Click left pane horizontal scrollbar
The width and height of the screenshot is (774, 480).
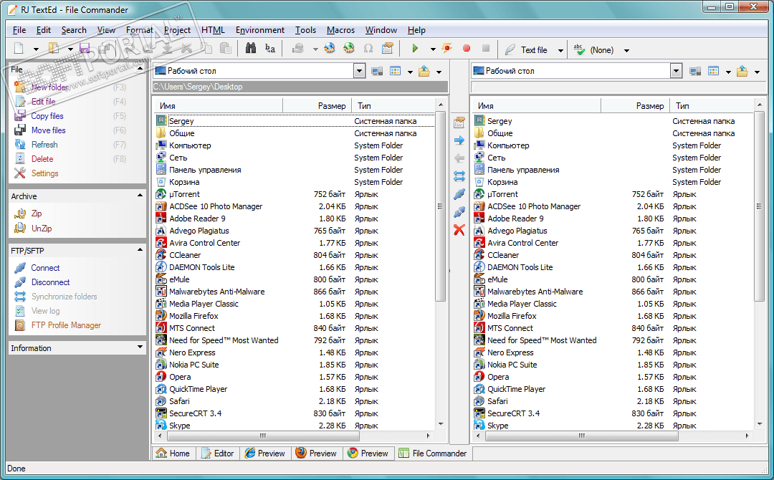tap(263, 436)
